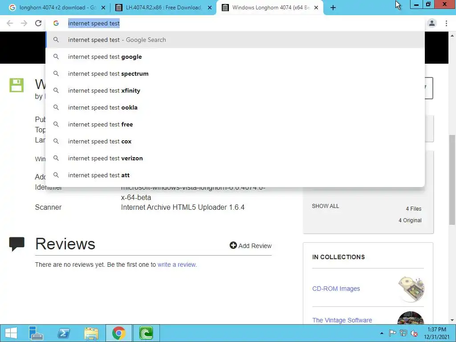
Task: Open the Chrome three-dot menu
Action: click(x=446, y=23)
